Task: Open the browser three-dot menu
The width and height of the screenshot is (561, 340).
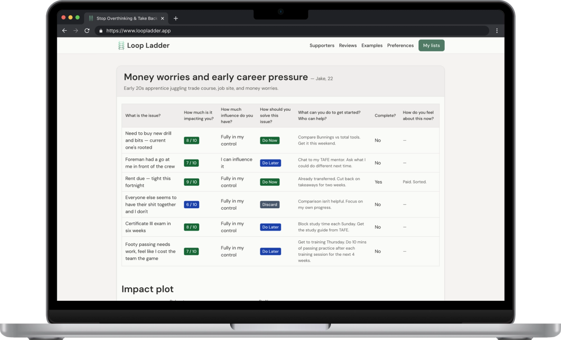Action: click(x=496, y=30)
